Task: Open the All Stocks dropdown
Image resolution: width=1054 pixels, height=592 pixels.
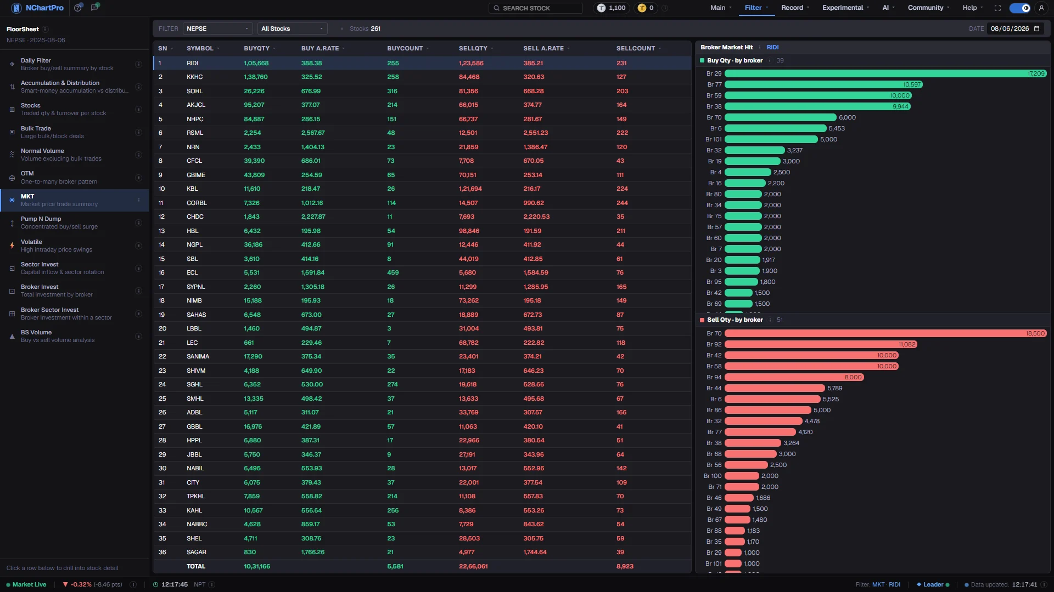Action: [292, 29]
